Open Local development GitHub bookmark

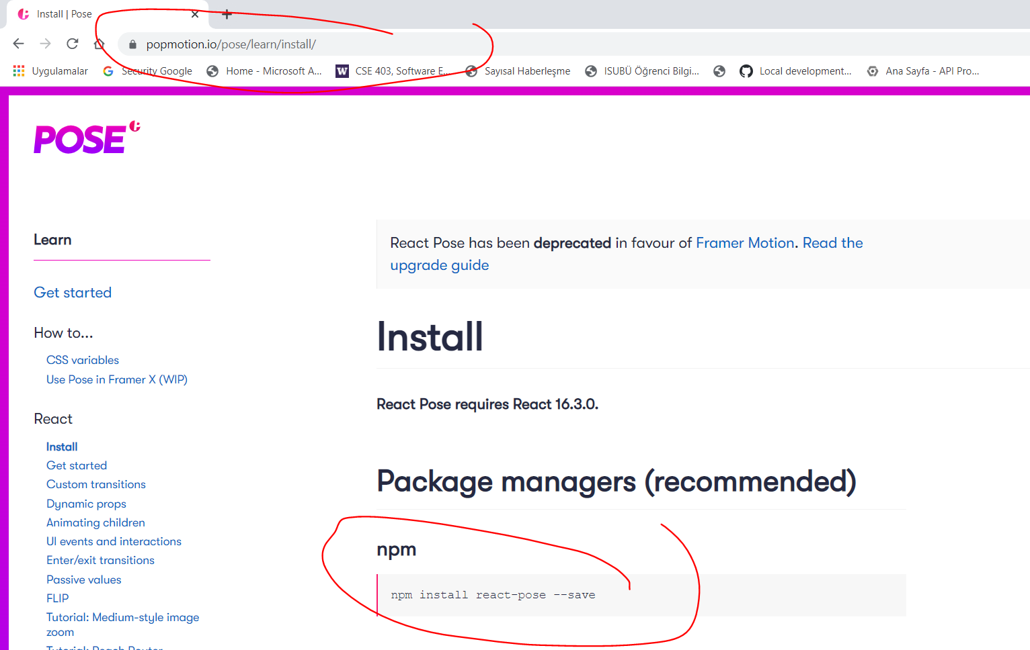click(795, 71)
